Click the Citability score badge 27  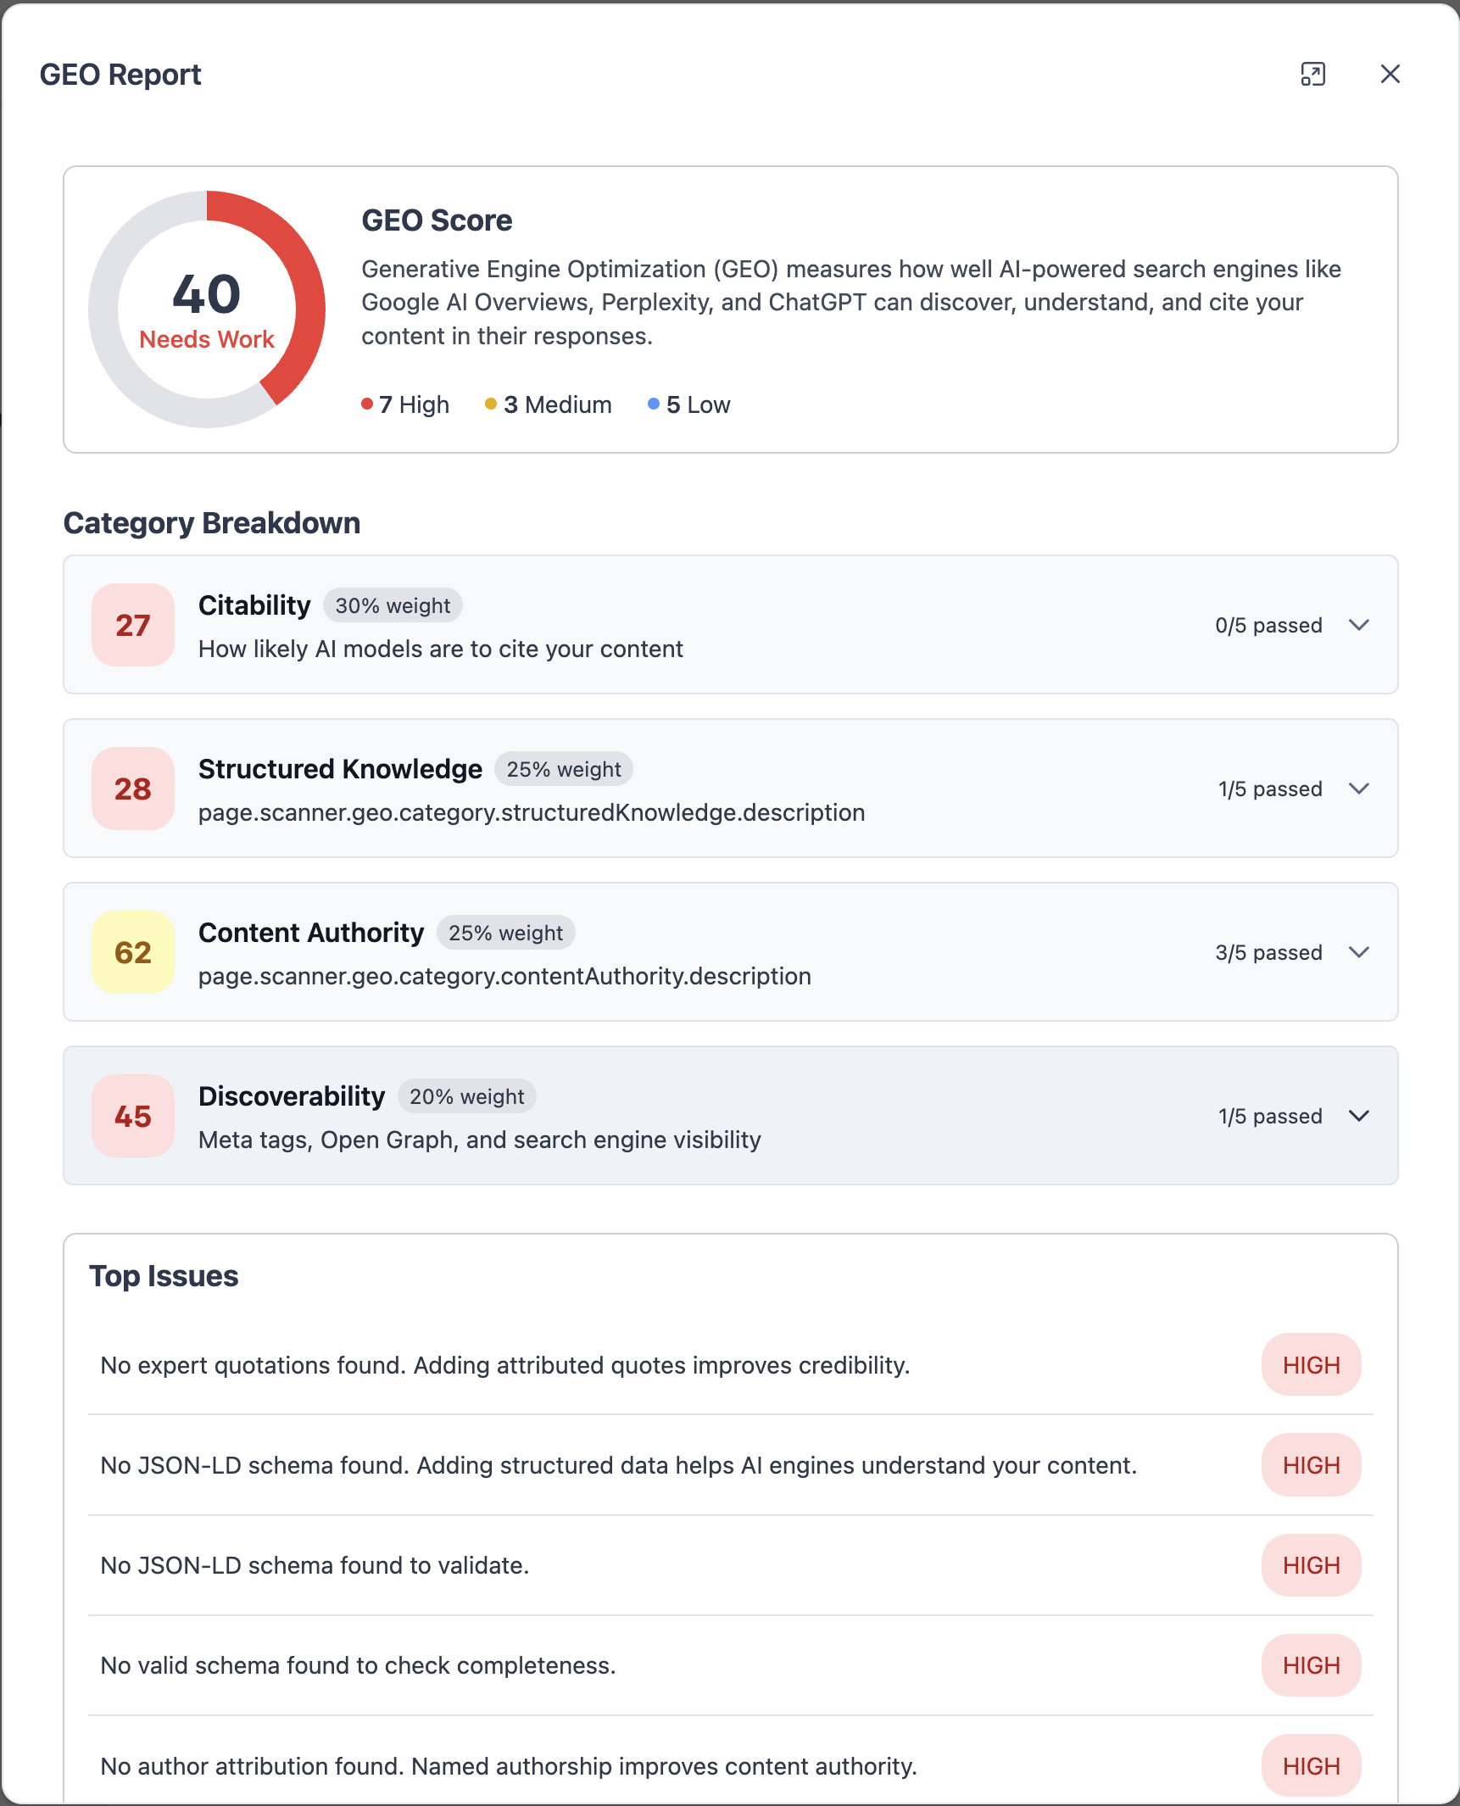[x=133, y=625]
